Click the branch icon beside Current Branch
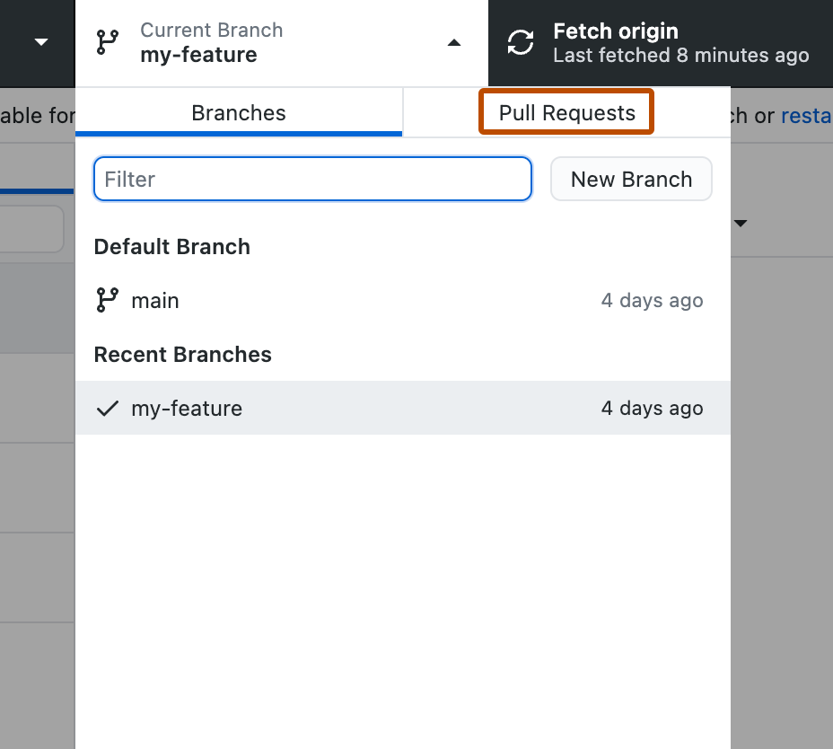 [107, 41]
